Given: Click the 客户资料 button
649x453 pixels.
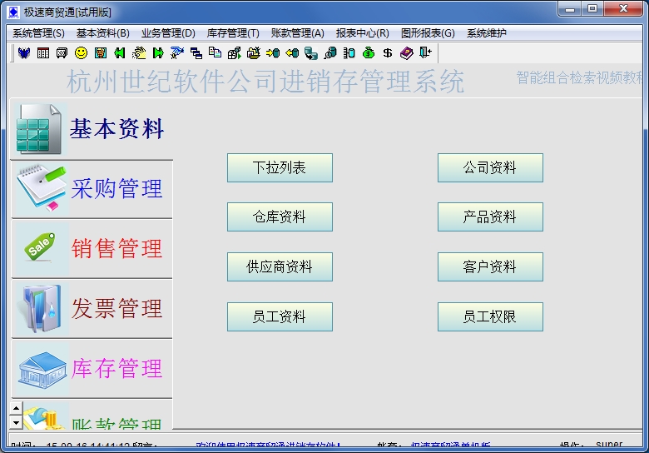Looking at the screenshot, I should [x=490, y=266].
